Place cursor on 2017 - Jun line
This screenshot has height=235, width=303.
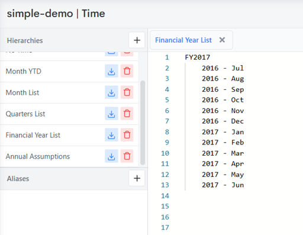pyautogui.click(x=223, y=185)
